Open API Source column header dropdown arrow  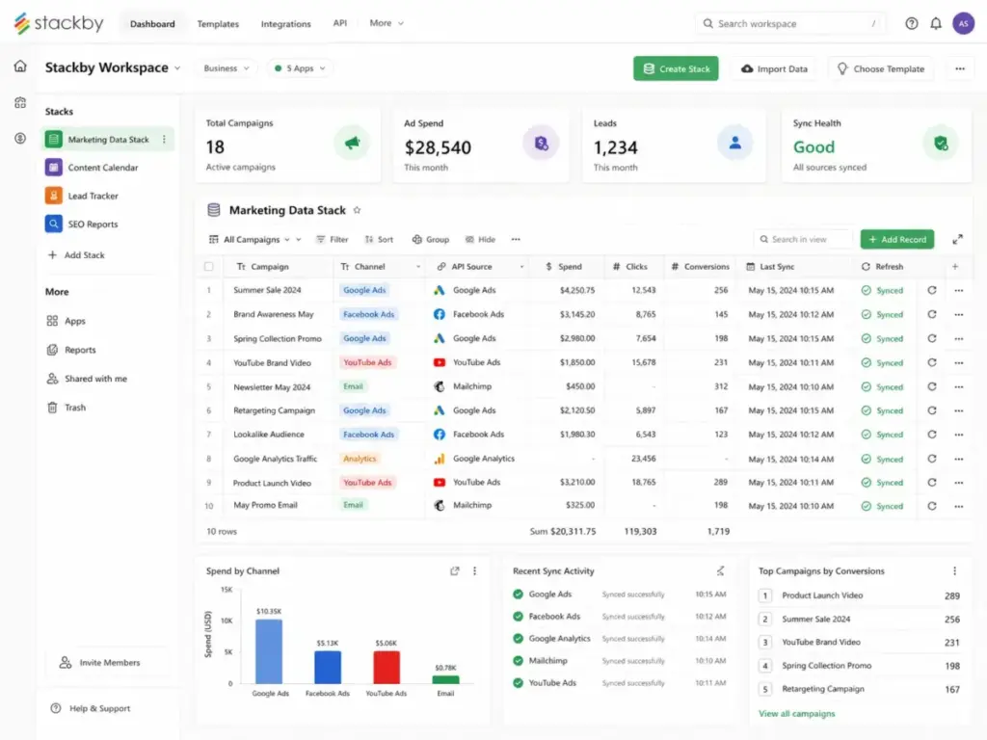pyautogui.click(x=521, y=267)
